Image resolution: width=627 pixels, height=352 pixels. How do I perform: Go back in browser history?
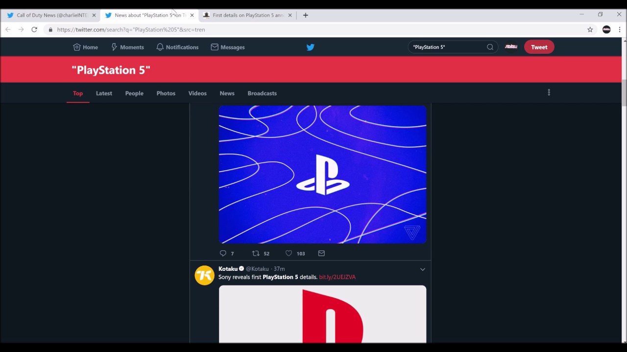click(x=8, y=29)
